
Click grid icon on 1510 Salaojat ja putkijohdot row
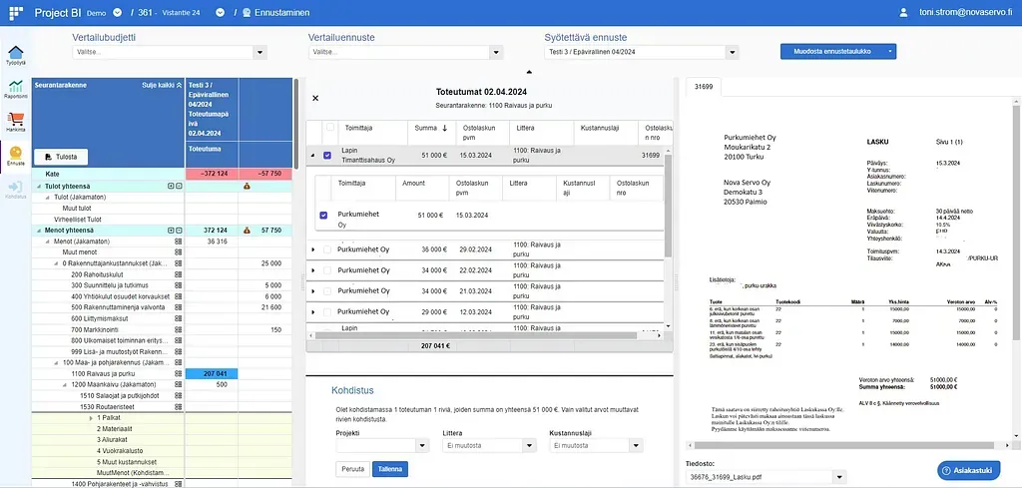pos(179,395)
